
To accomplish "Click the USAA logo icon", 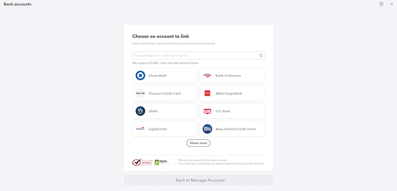I will click(x=140, y=111).
